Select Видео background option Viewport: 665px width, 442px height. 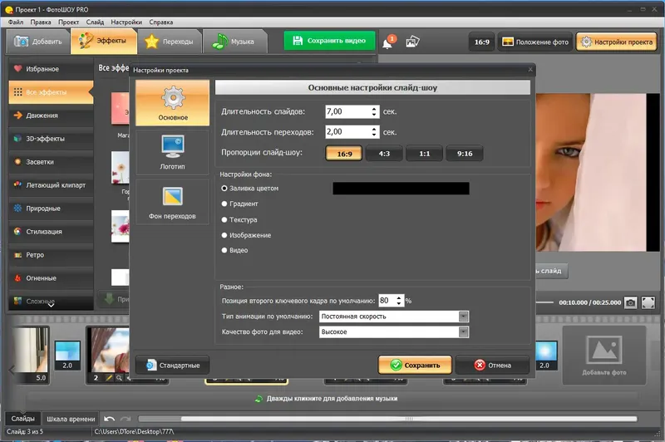(x=234, y=250)
